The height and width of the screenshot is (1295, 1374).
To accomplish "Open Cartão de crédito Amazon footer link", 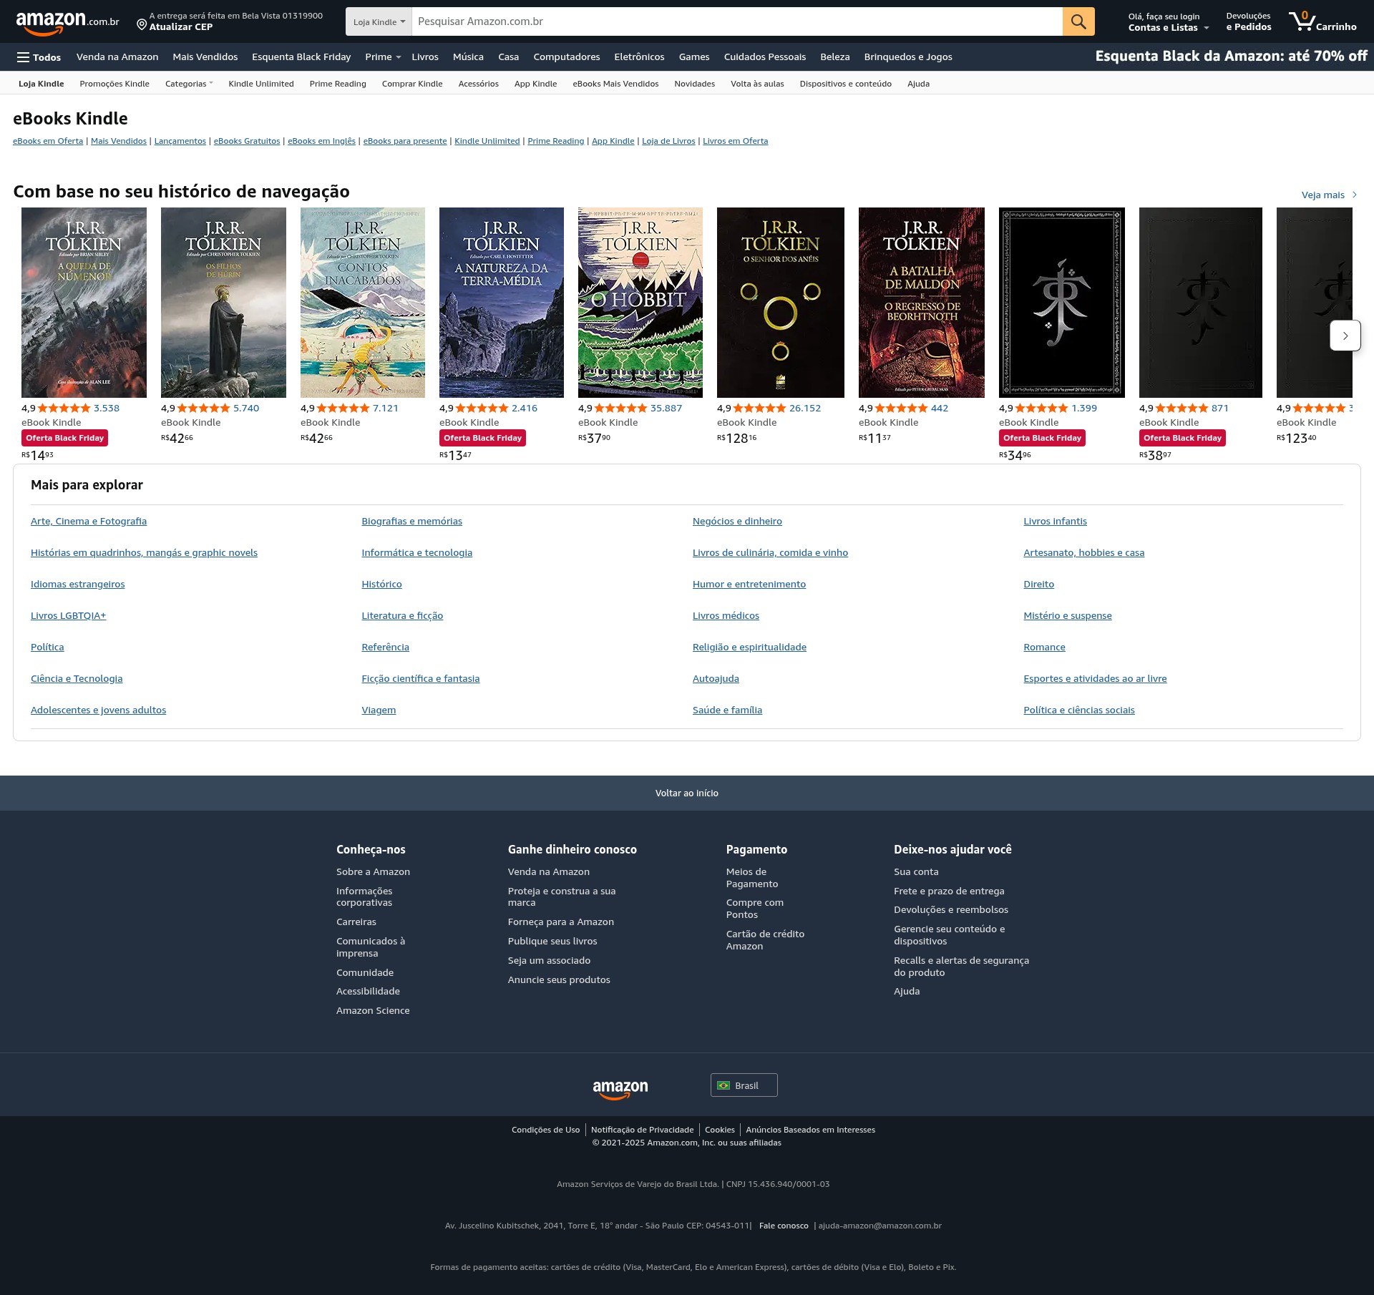I will (x=765, y=939).
